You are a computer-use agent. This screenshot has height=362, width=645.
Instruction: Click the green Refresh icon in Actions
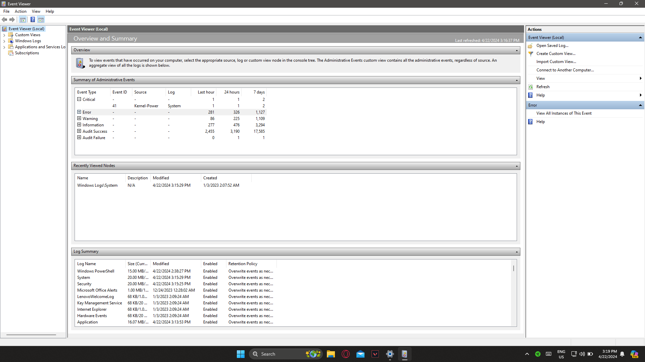(530, 87)
